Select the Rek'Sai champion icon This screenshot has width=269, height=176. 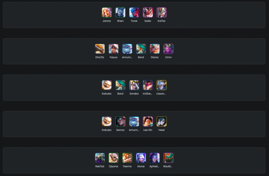click(100, 158)
